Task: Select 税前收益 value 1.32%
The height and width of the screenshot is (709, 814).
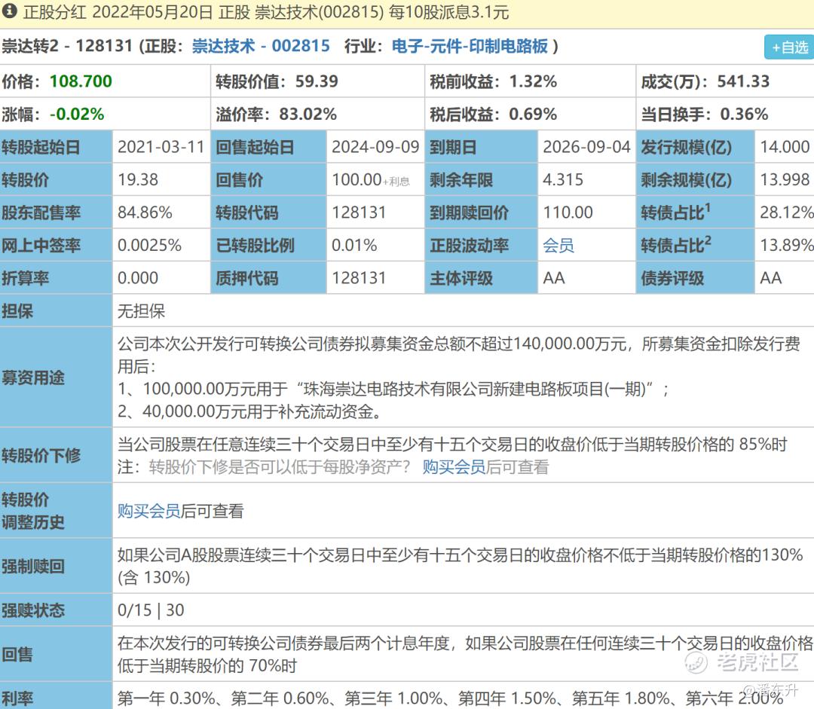Action: coord(533,81)
